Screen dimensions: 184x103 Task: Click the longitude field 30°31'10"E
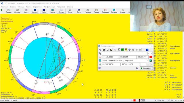(x=130, y=64)
